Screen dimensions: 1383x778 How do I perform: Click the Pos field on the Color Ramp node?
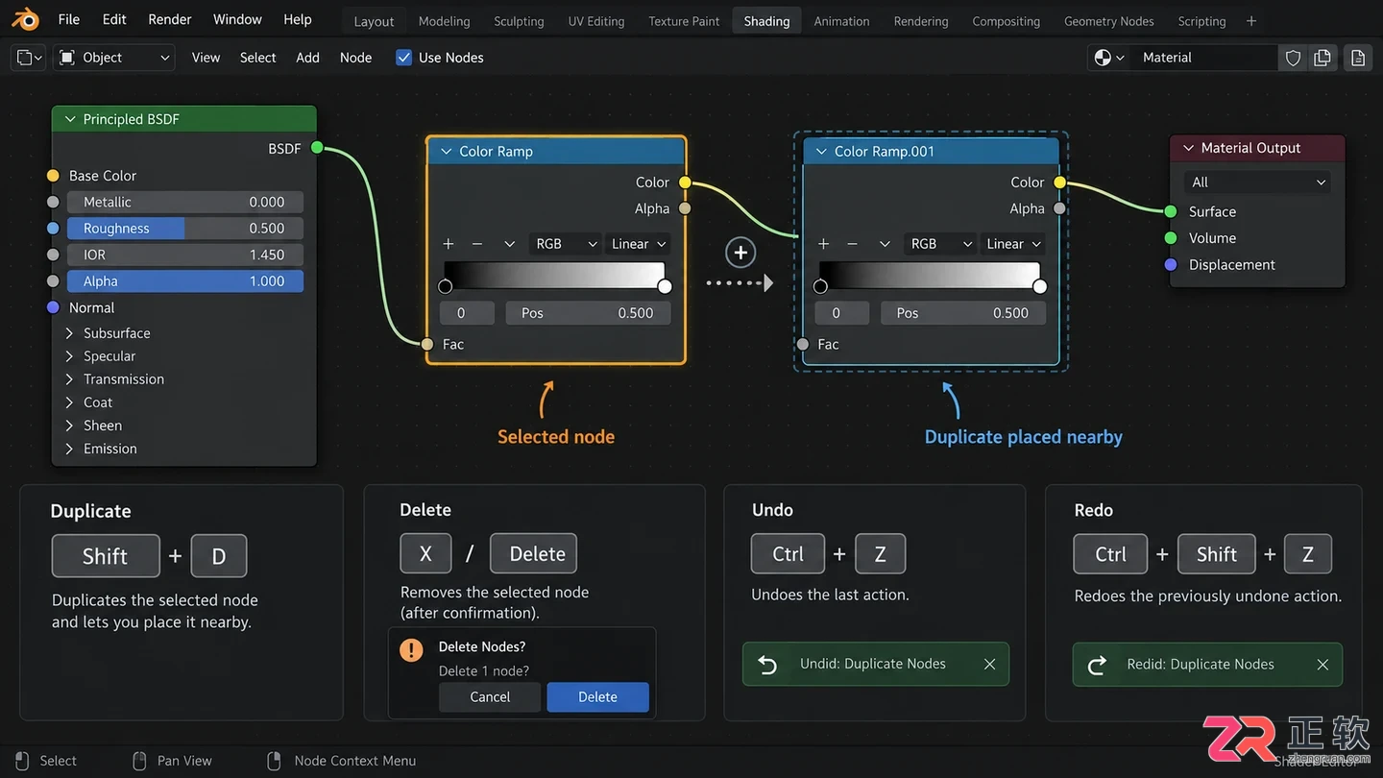click(588, 313)
